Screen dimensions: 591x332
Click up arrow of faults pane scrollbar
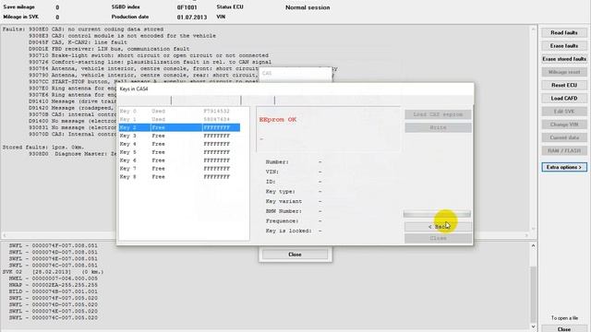[533, 30]
